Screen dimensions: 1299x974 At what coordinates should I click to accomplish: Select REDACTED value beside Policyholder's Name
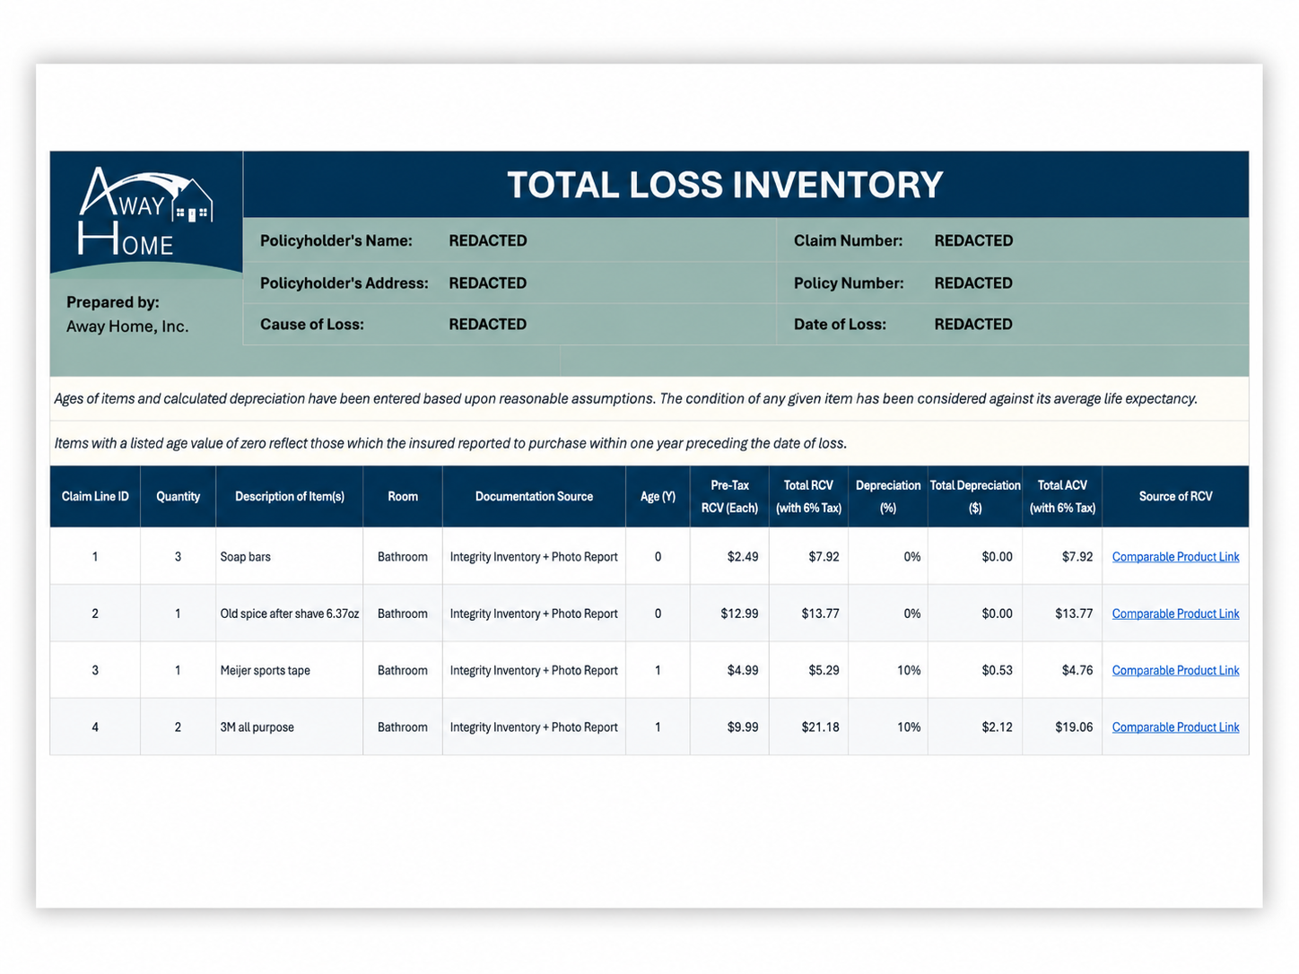pos(488,240)
